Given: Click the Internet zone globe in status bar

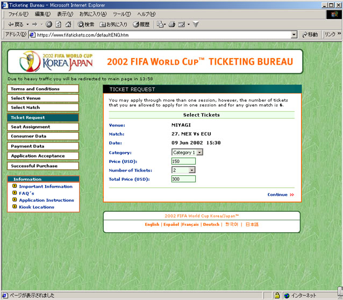Looking at the screenshot, I should (x=287, y=295).
